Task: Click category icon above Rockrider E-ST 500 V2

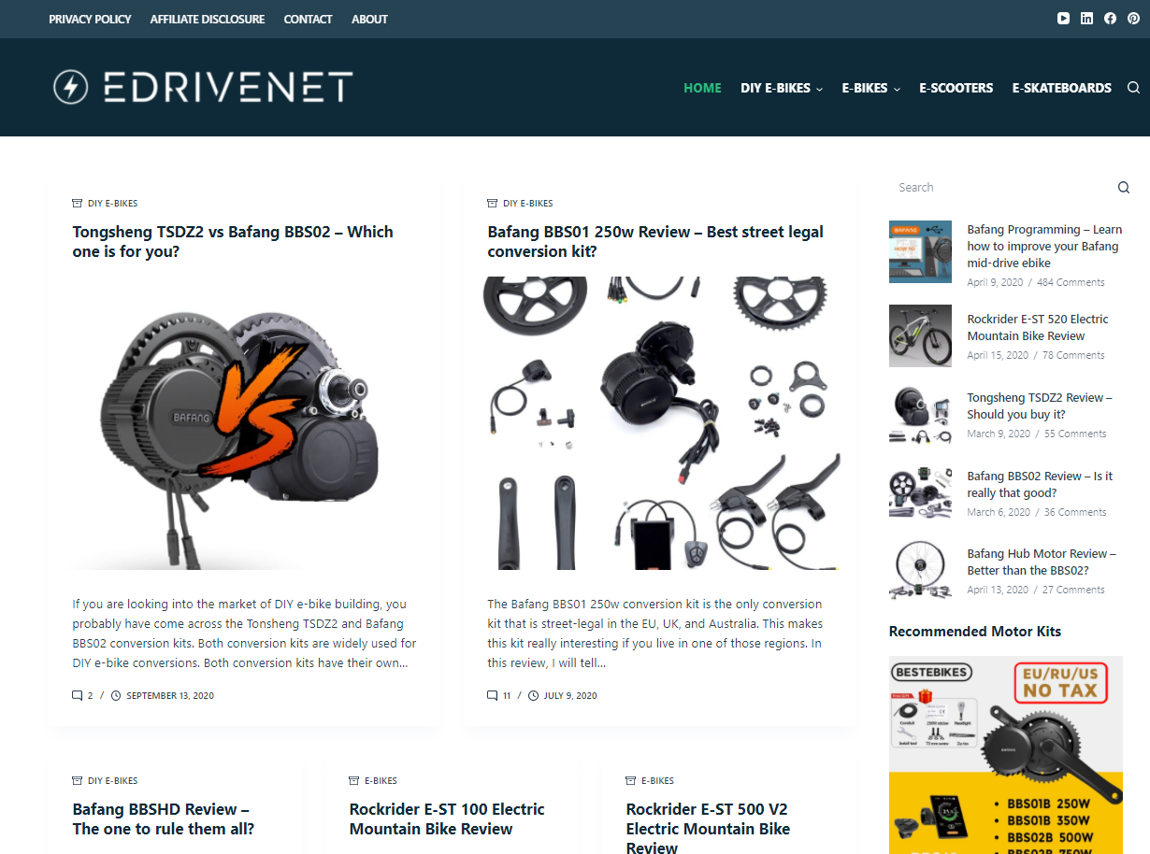Action: pos(631,780)
